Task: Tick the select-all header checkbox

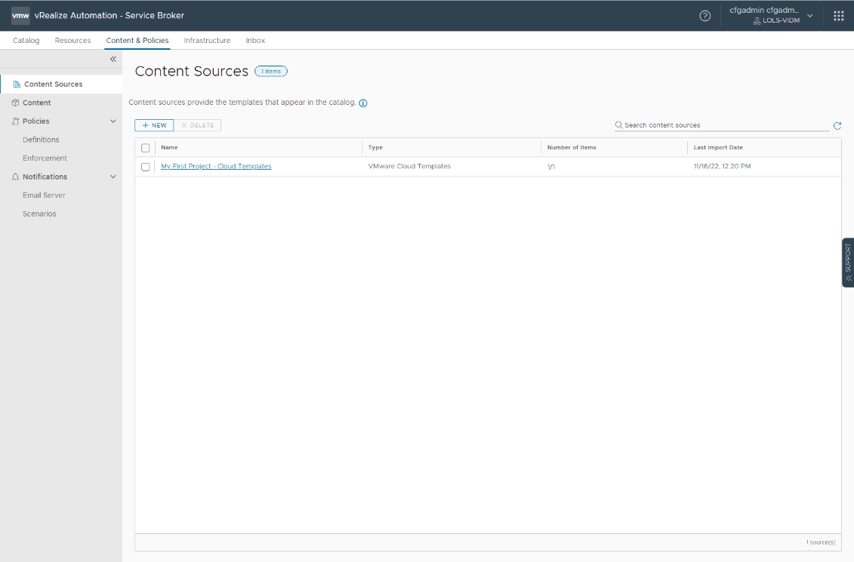Action: (146, 148)
